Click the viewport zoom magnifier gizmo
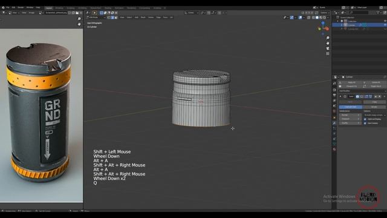 [328, 38]
